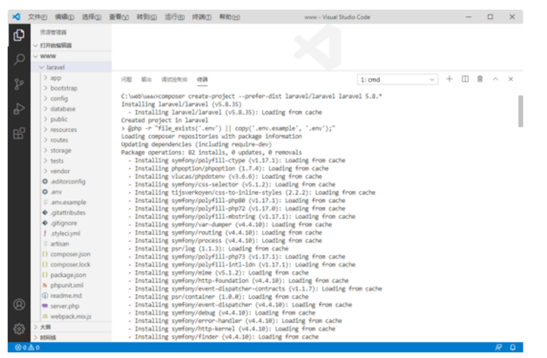Kill terminal with trash icon

click(x=480, y=79)
